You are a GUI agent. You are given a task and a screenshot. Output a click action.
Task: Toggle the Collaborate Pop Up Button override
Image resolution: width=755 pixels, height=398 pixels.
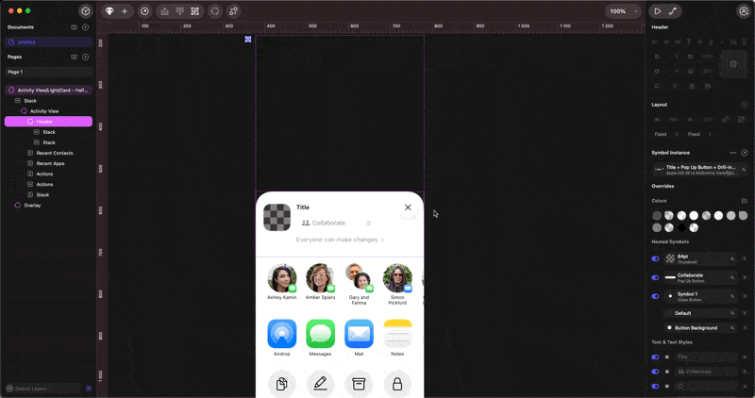(655, 277)
